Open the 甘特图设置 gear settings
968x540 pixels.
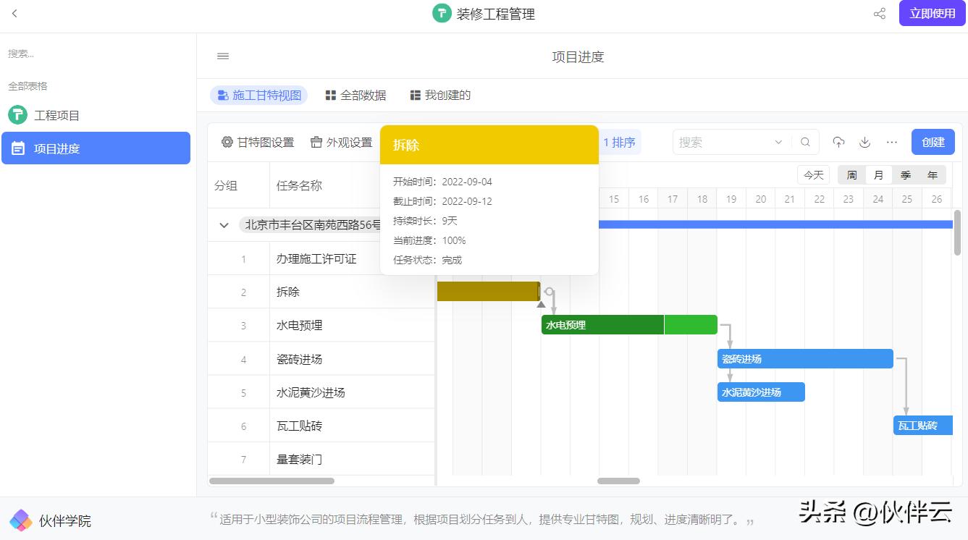point(256,142)
